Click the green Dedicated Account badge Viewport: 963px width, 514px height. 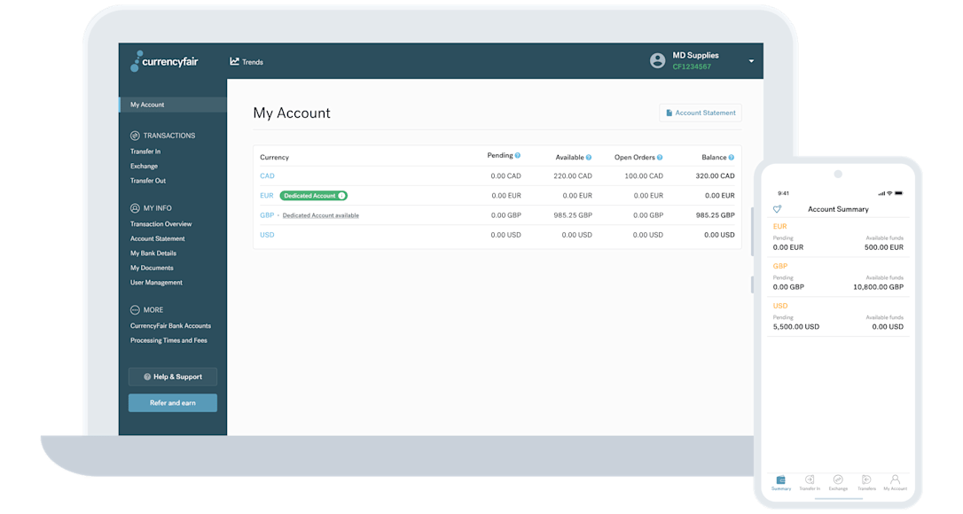pyautogui.click(x=313, y=195)
